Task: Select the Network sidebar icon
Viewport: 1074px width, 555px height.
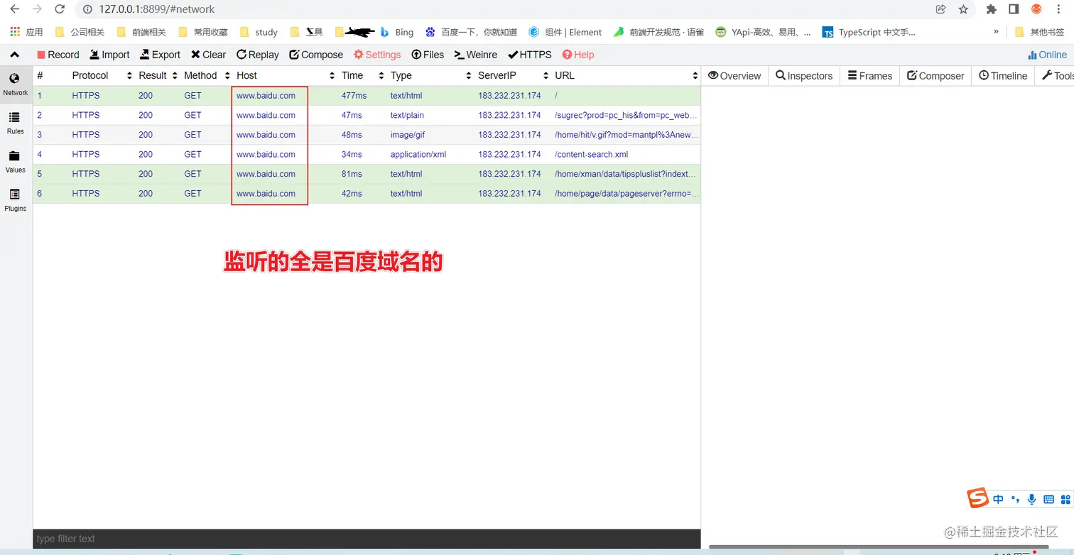Action: (15, 84)
